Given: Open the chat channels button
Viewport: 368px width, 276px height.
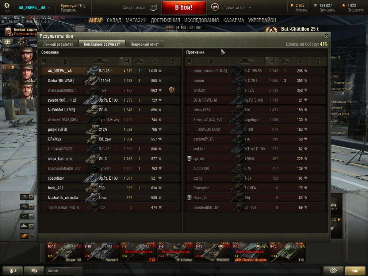Looking at the screenshot, I should tap(34, 271).
